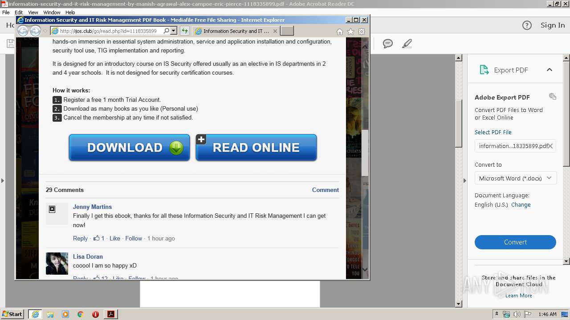
Task: Click the IE Back navigation arrow
Action: pyautogui.click(x=23, y=31)
